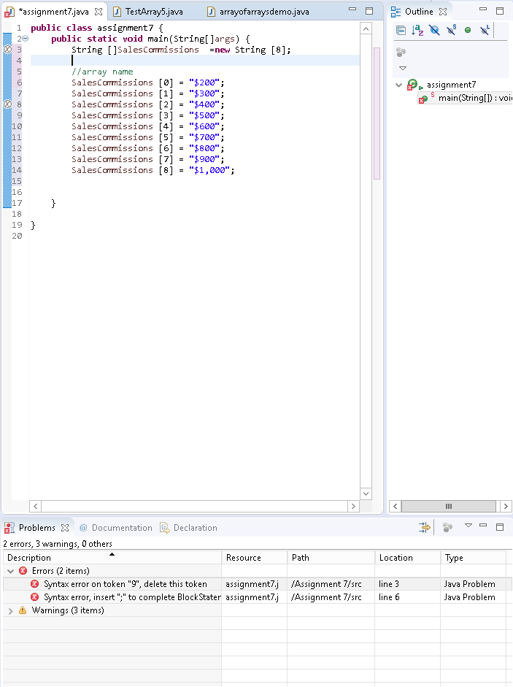Screen dimensions: 513x687
Task: Click the error marker on line 8
Action: (7, 104)
